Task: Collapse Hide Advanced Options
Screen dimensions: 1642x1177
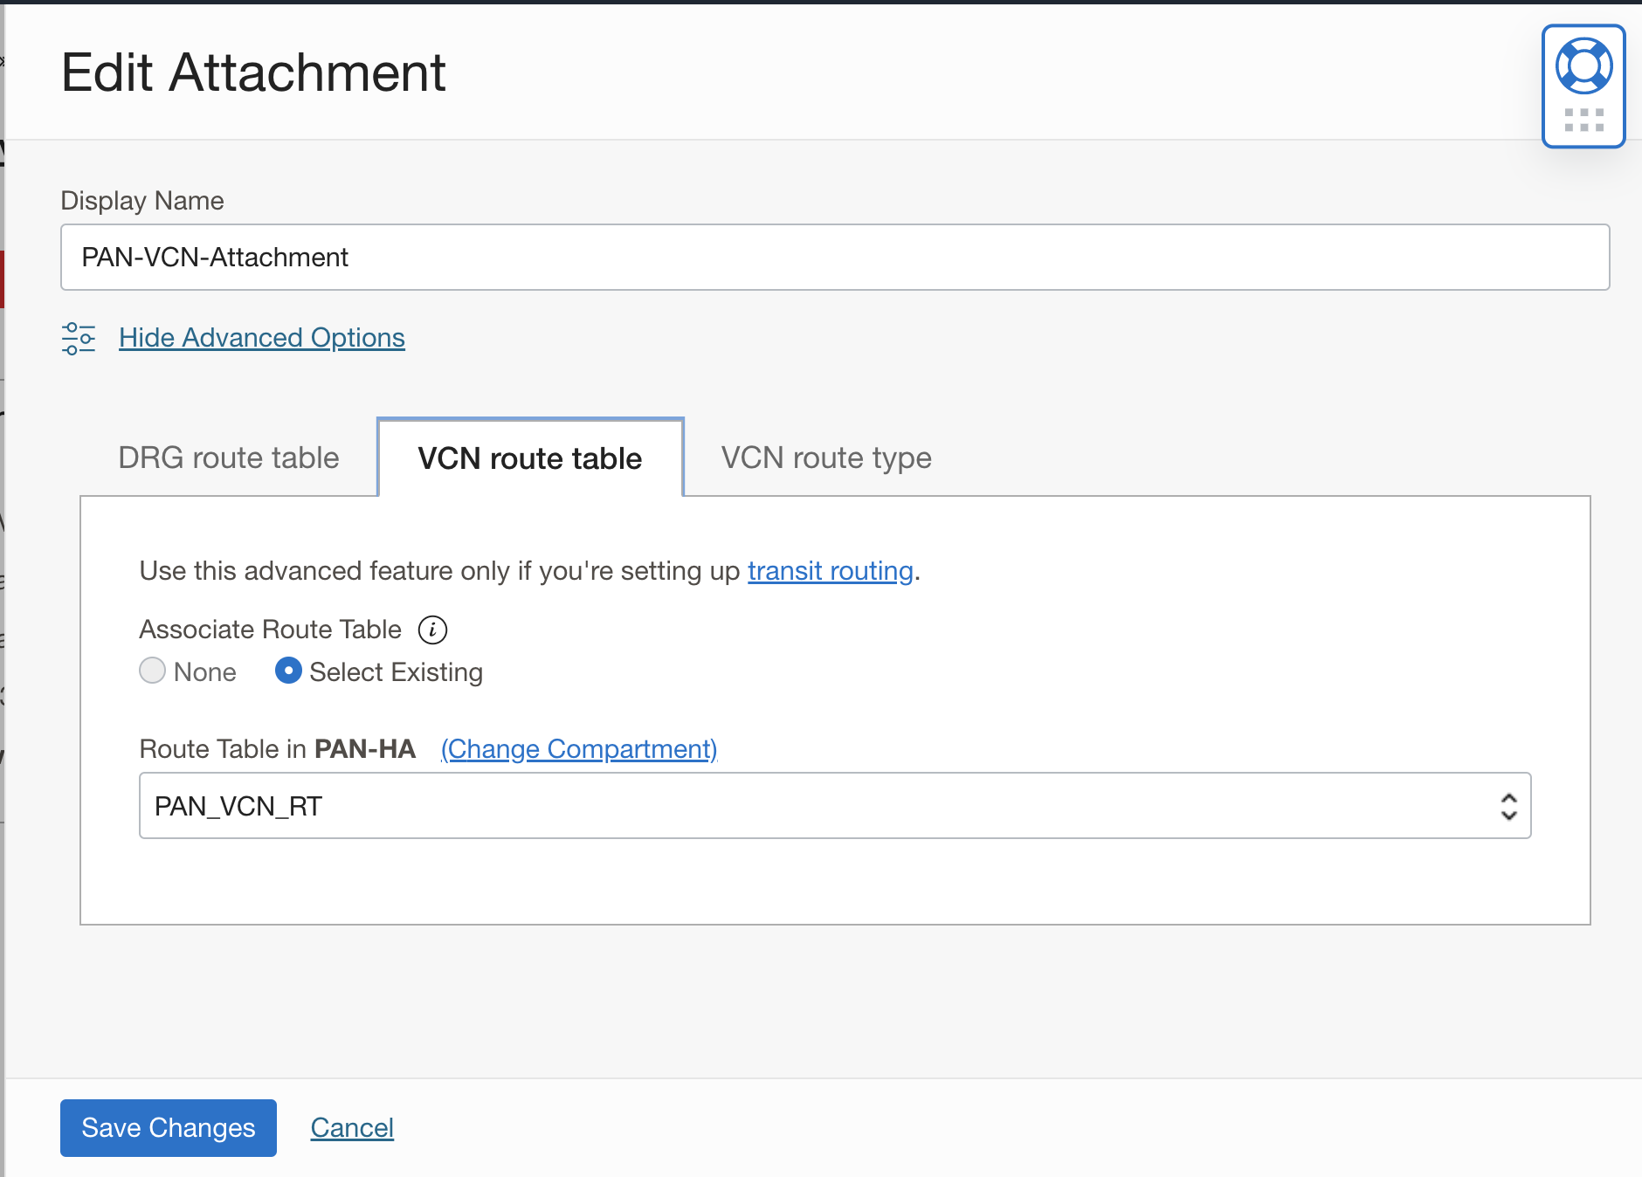Action: tap(262, 338)
